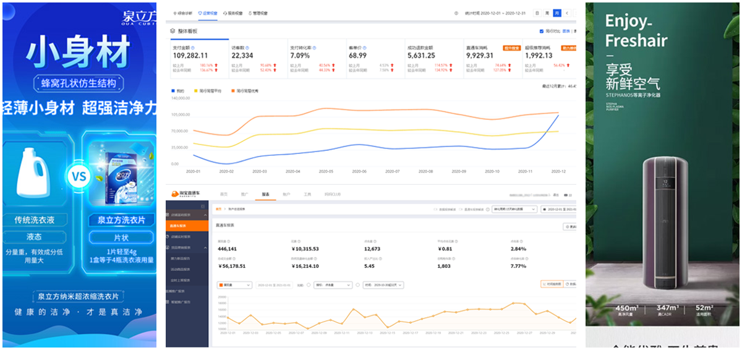
Task: Click info icon next to 点击率
Action: (x=521, y=241)
